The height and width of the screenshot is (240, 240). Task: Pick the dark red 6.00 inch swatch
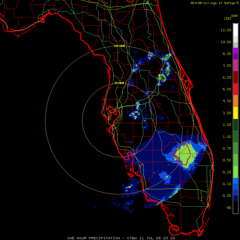click(x=235, y=77)
